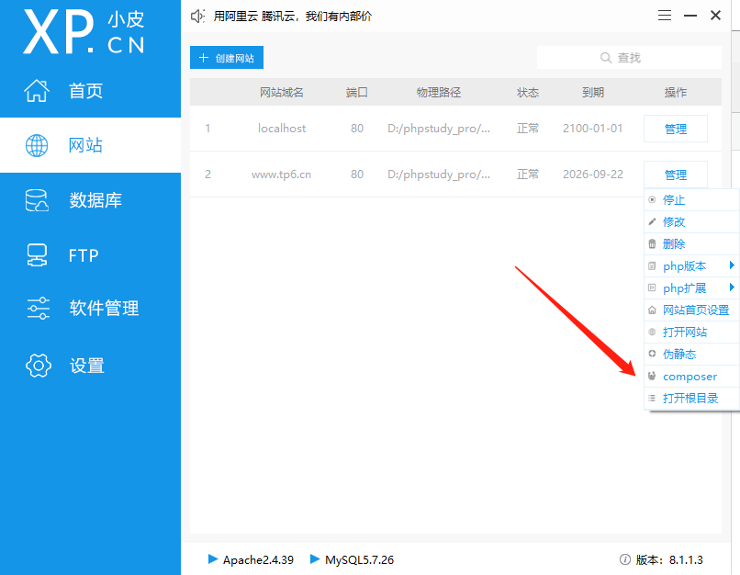This screenshot has height=575, width=740.
Task: Click the XP.CN 小皮 logo
Action: [84, 31]
